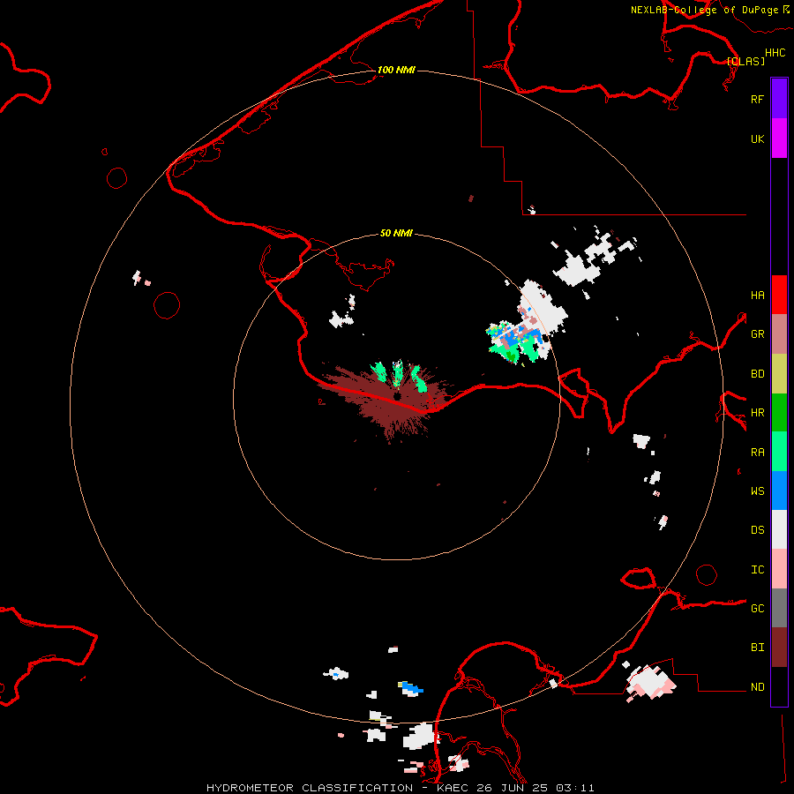
Task: Click the RF purple legend swatch
Action: click(779, 99)
